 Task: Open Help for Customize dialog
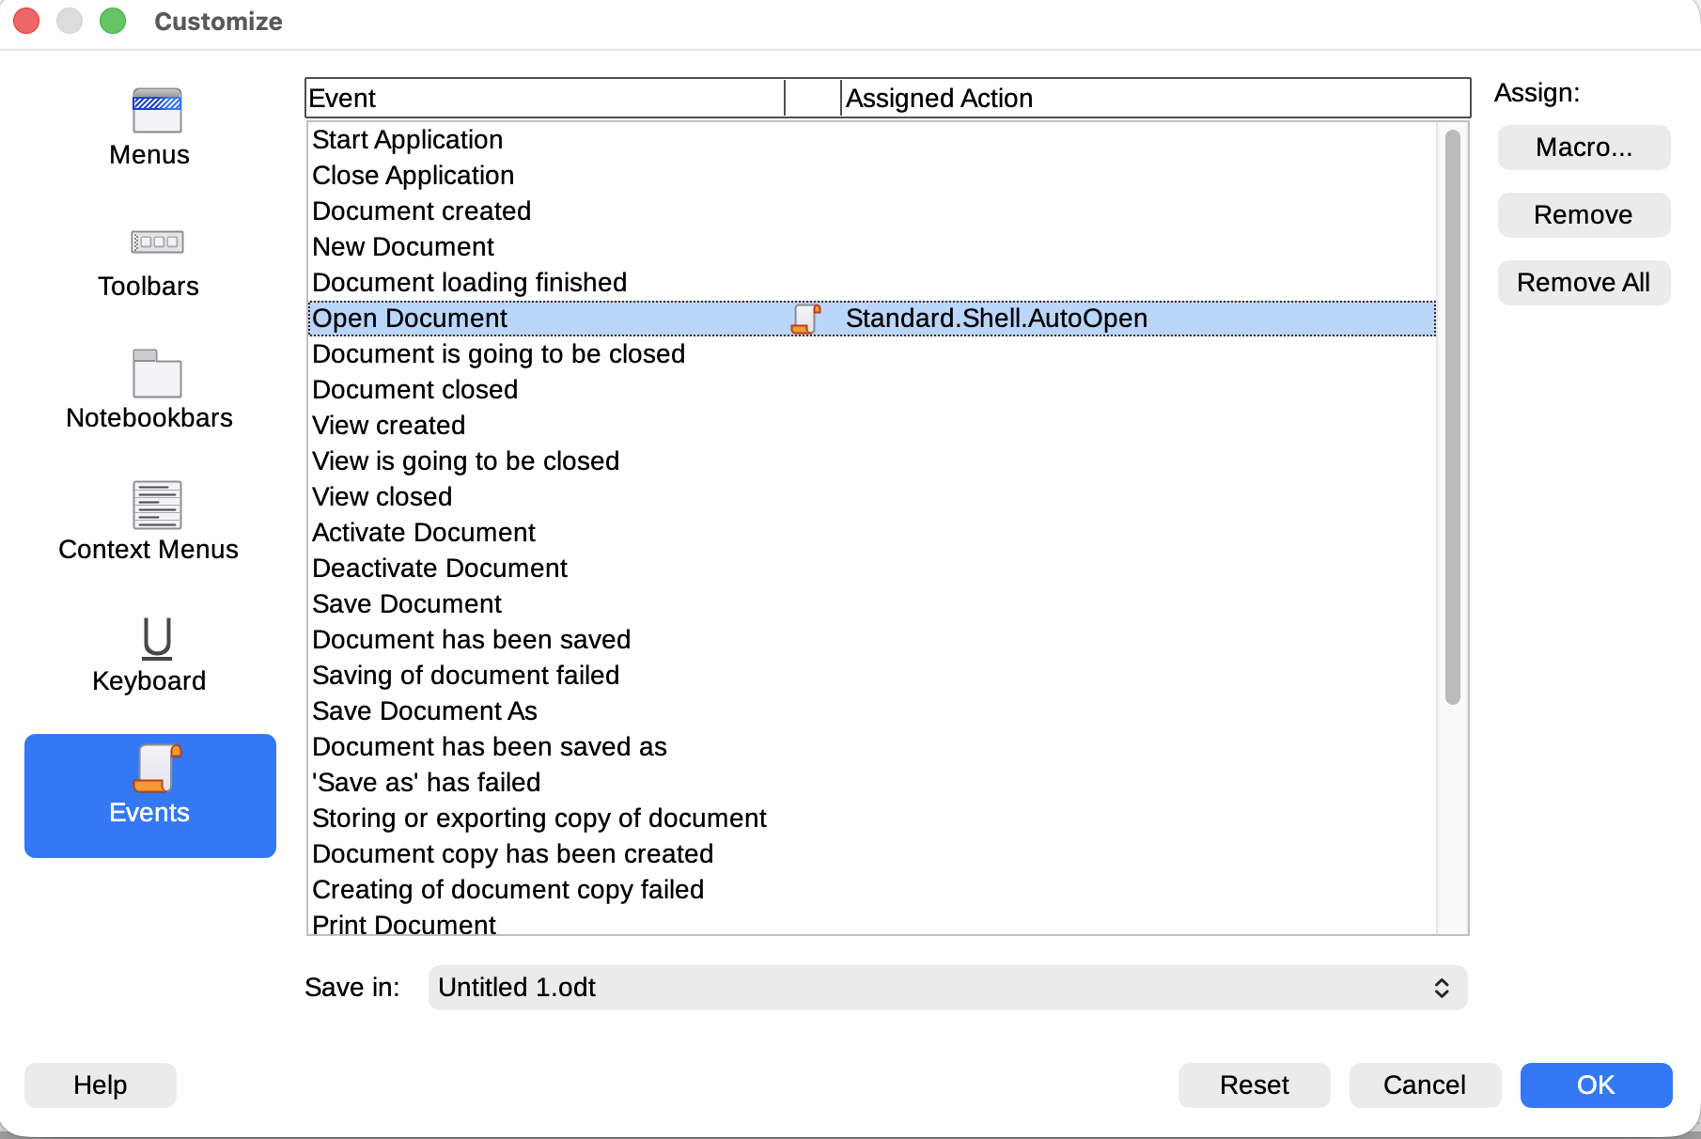pyautogui.click(x=100, y=1085)
